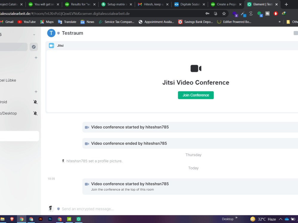The height and width of the screenshot is (223, 298).
Task: Open Testraum room name header
Action: [x=72, y=33]
